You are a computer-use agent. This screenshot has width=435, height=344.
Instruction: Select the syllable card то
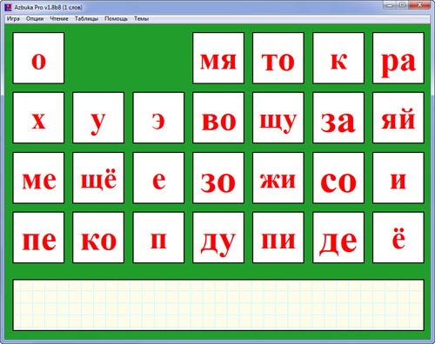[278, 58]
